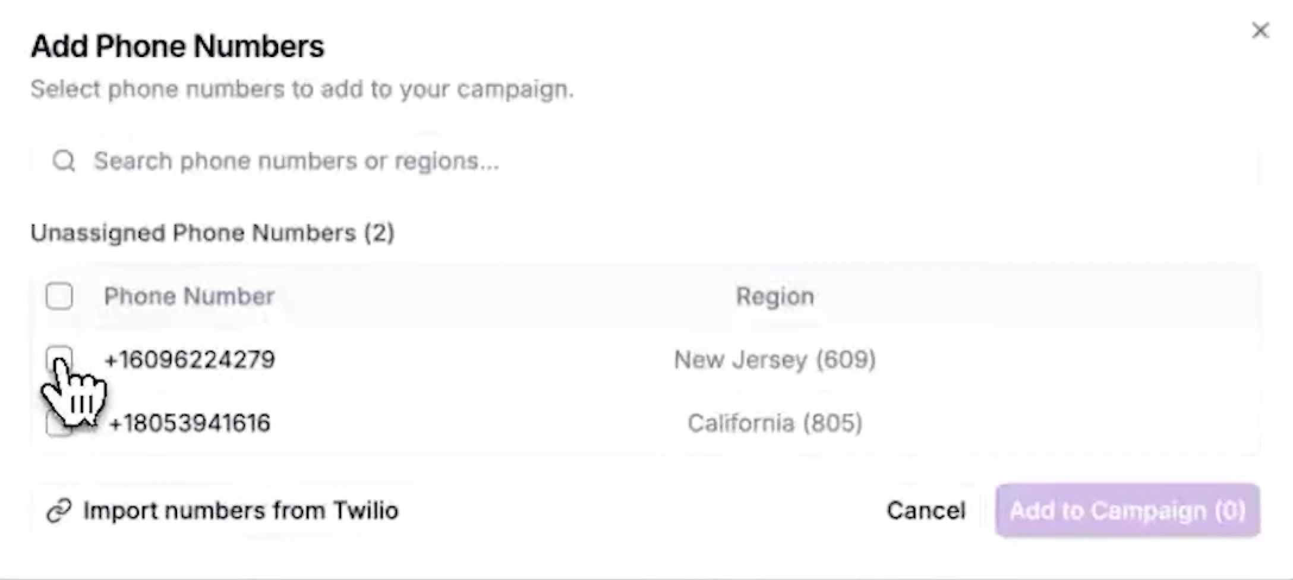Click Import numbers from Twilio
Screen dimensions: 1293x580
241,510
